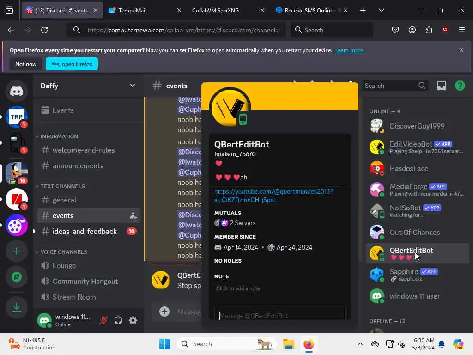Collapse the VOICE CHANNELS category
This screenshot has height=355, width=473.
point(61,252)
